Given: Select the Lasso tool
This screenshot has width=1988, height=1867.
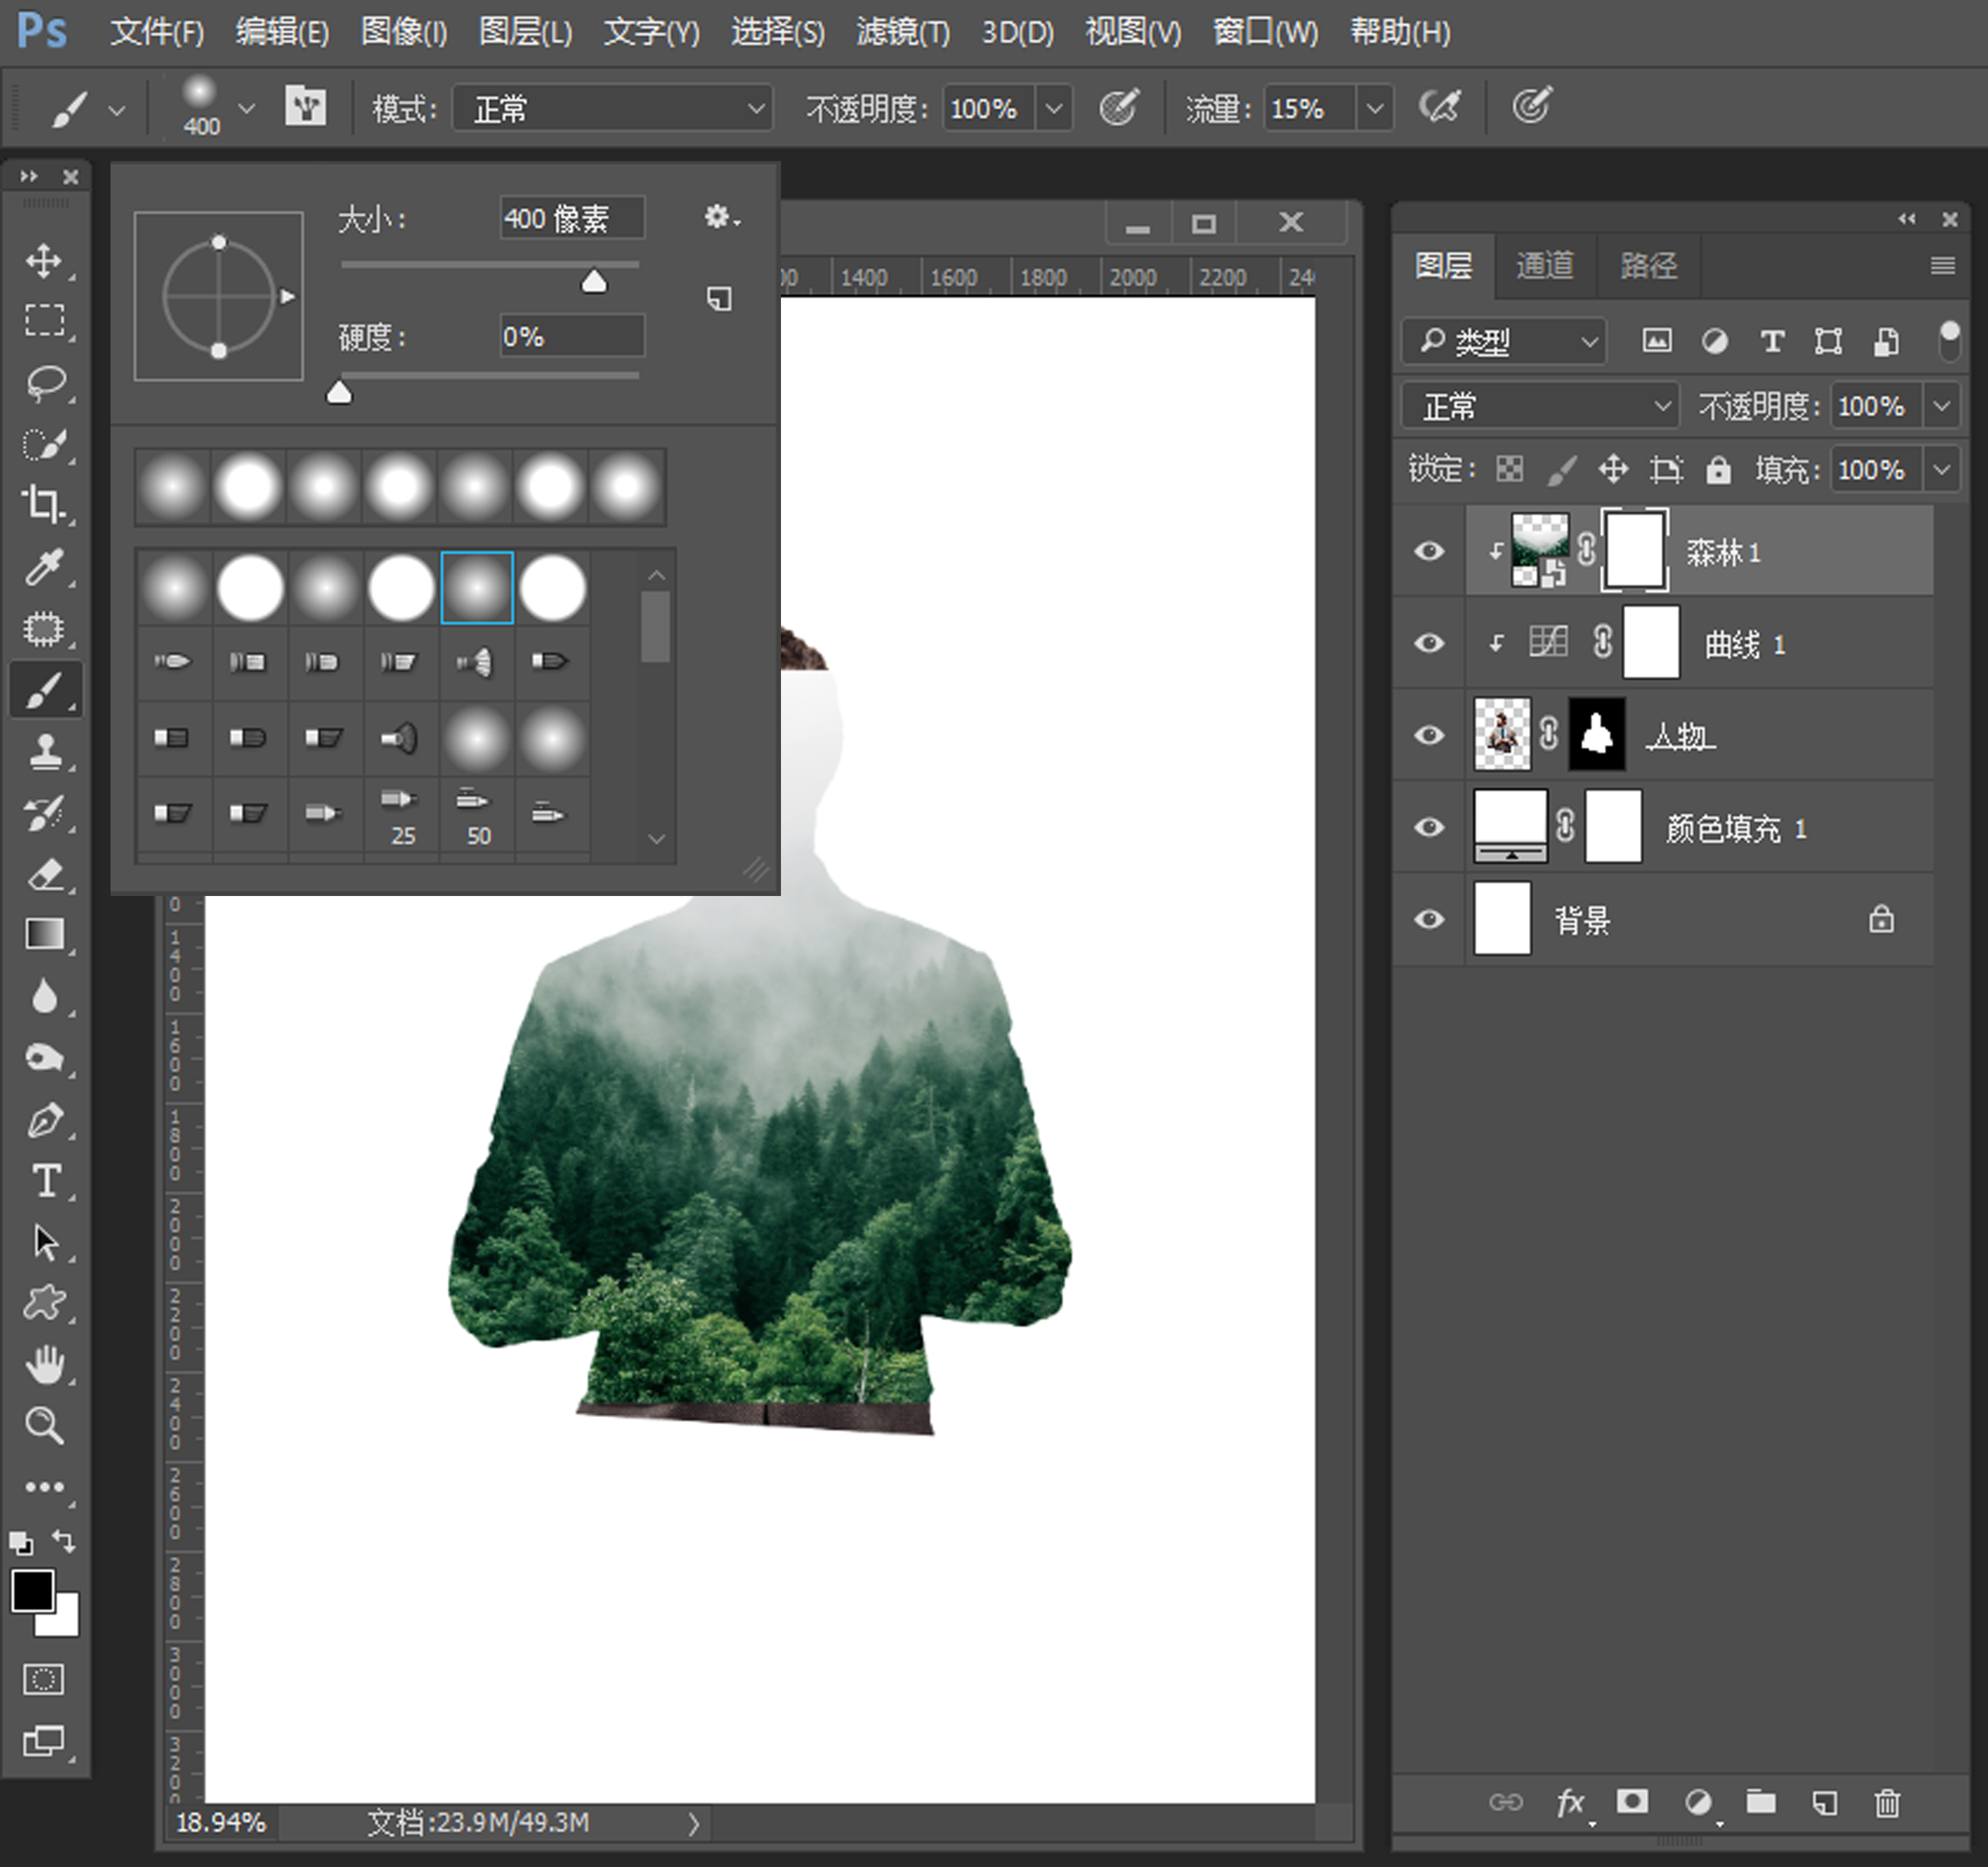Looking at the screenshot, I should [44, 382].
